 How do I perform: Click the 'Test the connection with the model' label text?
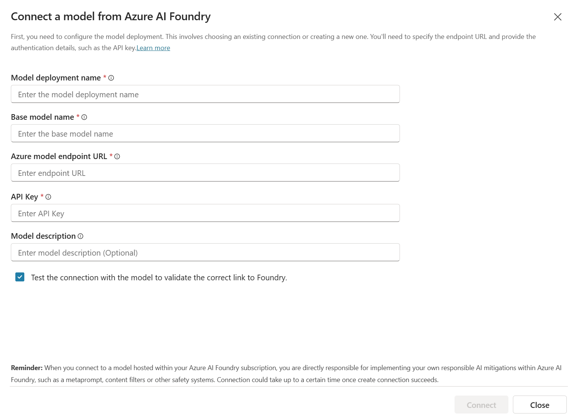pyautogui.click(x=159, y=278)
